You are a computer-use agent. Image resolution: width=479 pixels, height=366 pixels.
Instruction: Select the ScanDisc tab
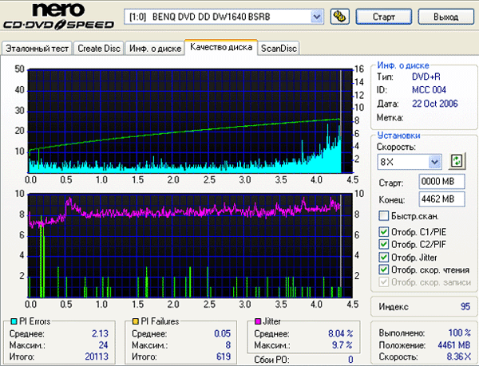click(x=279, y=49)
